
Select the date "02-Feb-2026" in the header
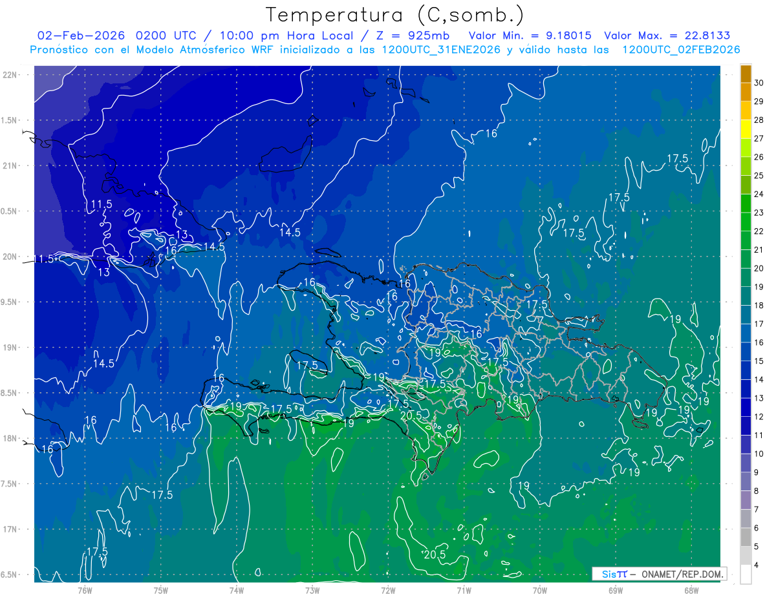(81, 36)
